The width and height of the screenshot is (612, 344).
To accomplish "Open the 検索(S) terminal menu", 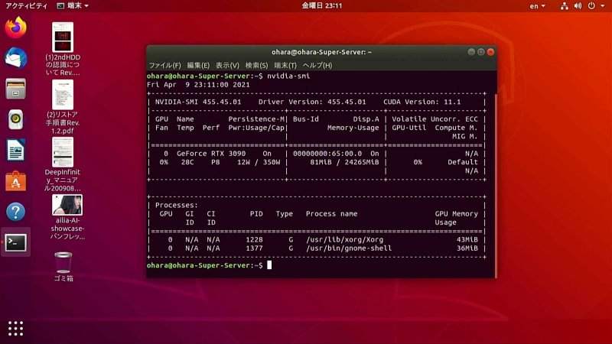I will click(x=256, y=65).
